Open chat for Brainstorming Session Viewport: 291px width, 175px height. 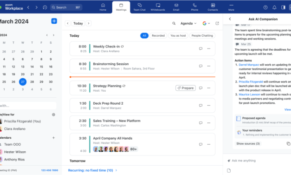coord(200,66)
